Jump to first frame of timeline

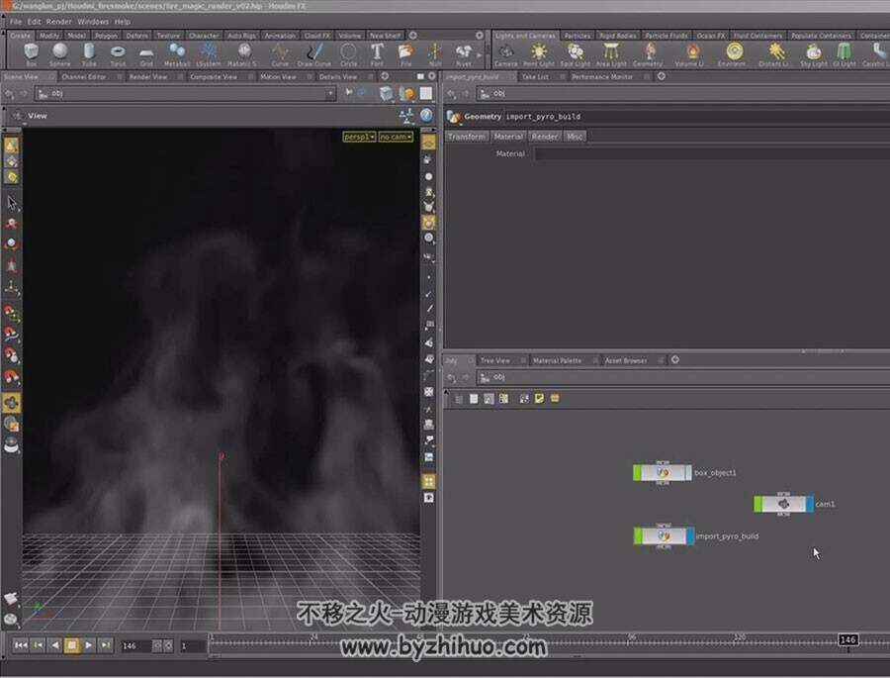[21, 645]
